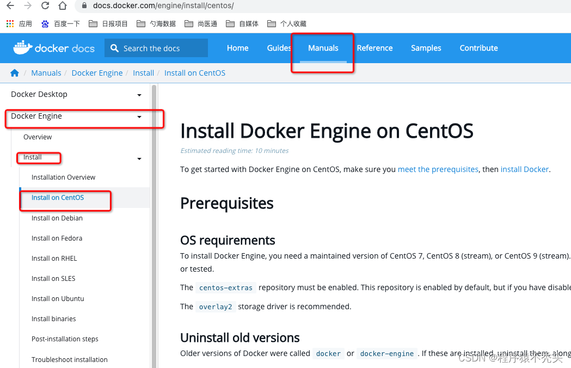Select Install on CentOS in sidebar
571x368 pixels.
coord(58,198)
